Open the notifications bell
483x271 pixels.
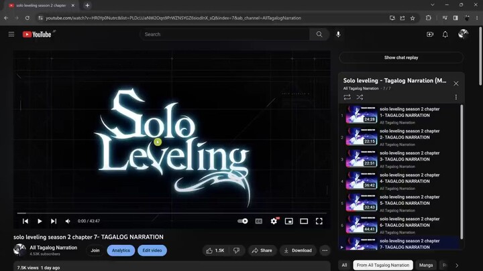445,34
